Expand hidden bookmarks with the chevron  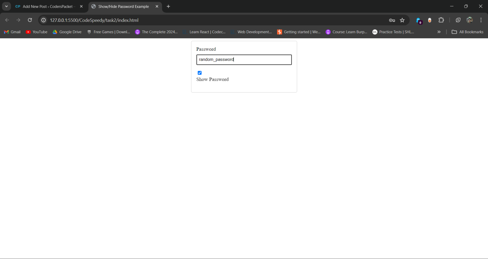439,32
